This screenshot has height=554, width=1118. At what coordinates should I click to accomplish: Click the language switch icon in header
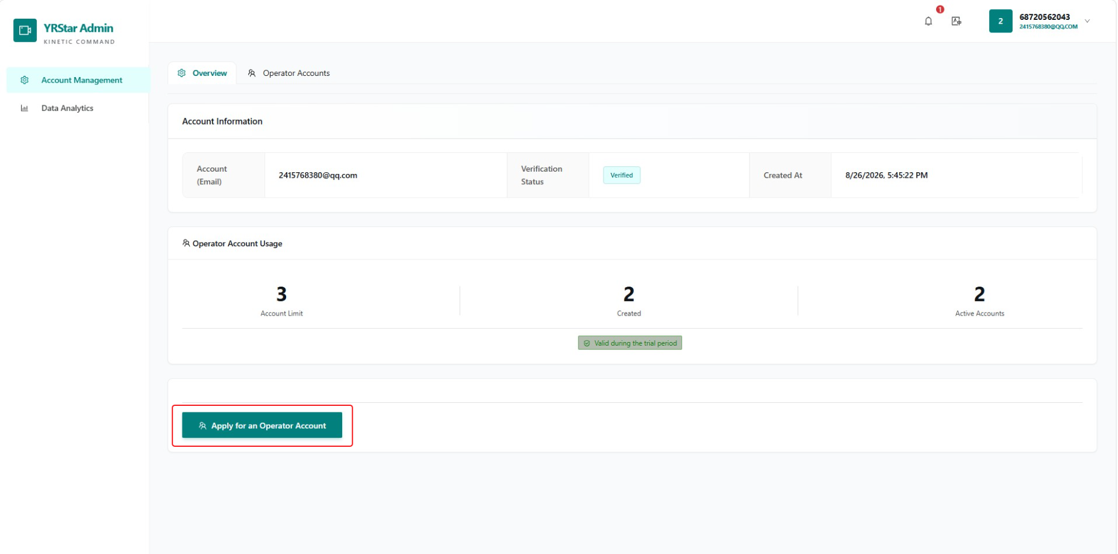[x=956, y=22]
